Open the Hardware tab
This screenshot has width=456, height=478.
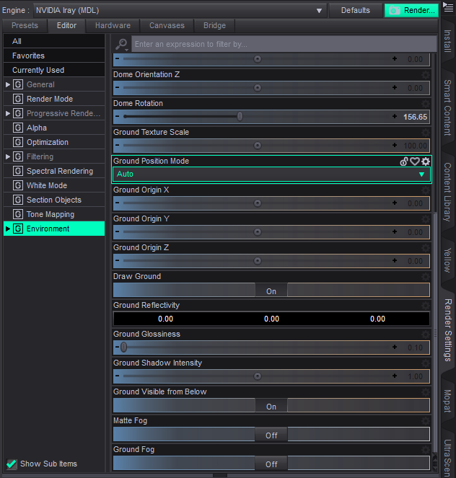click(113, 26)
